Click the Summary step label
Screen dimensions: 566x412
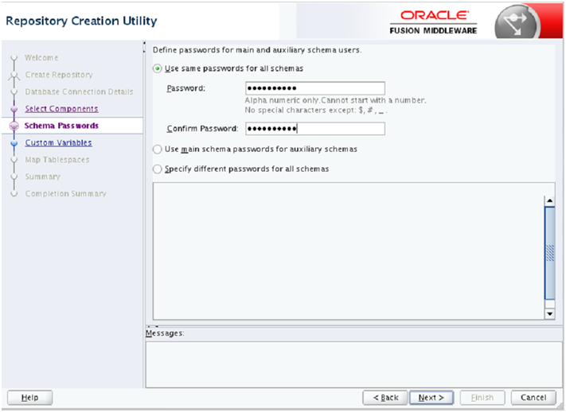[43, 177]
